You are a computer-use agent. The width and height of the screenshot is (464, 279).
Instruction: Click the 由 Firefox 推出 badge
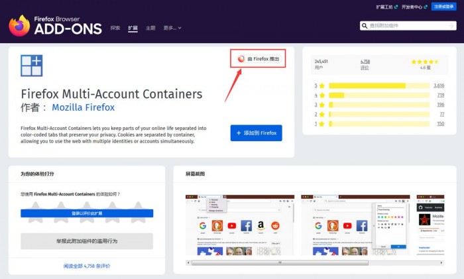(259, 59)
